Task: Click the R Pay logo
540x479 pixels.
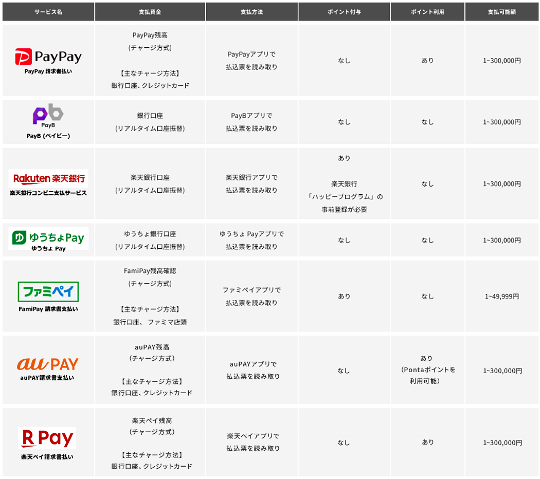Action: coord(47,438)
